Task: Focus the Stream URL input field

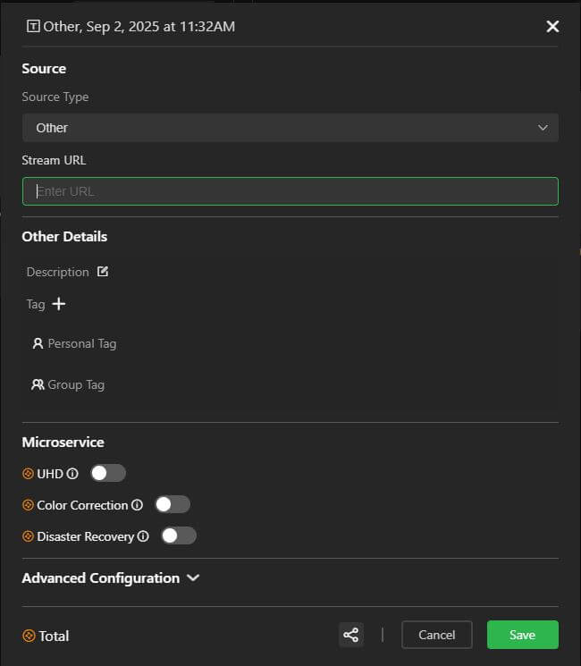Action: tap(290, 191)
